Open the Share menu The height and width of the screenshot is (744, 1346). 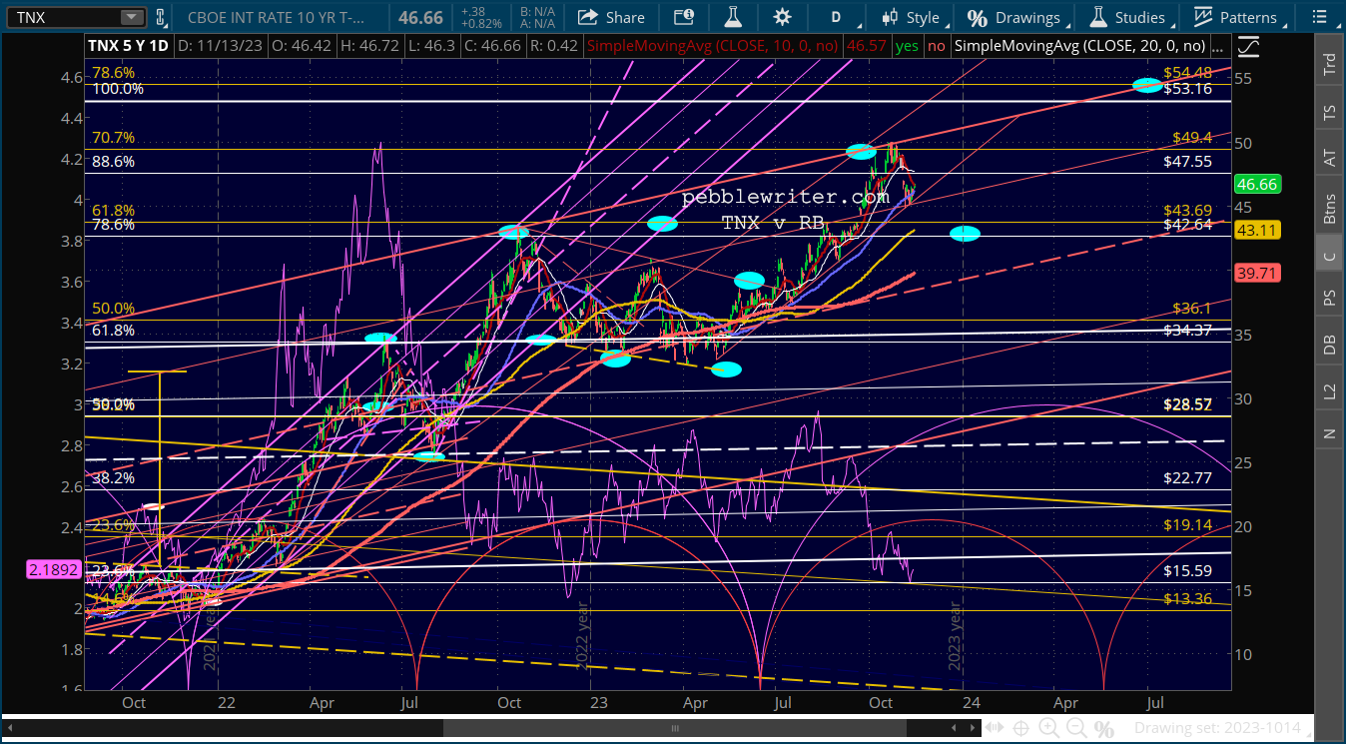tap(611, 17)
